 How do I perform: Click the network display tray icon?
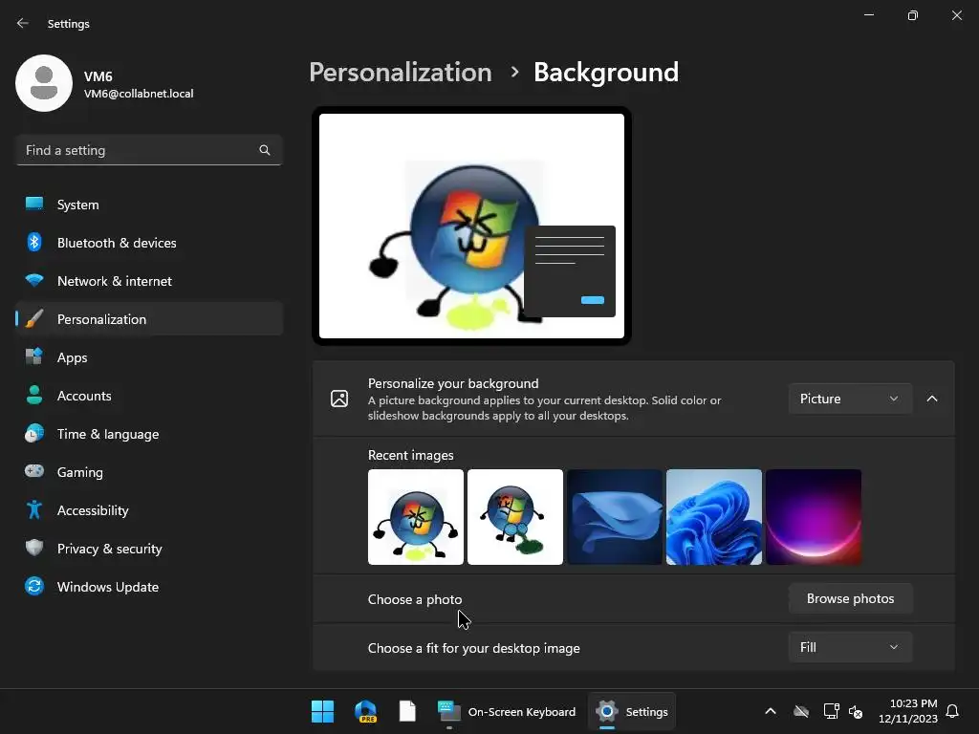click(x=831, y=711)
